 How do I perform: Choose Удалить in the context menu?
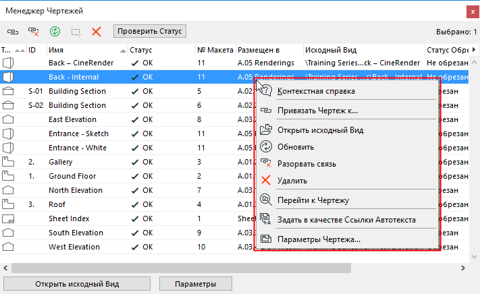[292, 181]
